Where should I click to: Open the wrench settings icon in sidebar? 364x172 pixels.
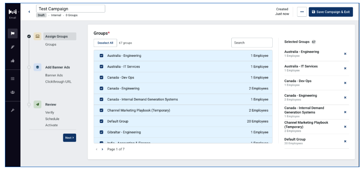tap(13, 110)
